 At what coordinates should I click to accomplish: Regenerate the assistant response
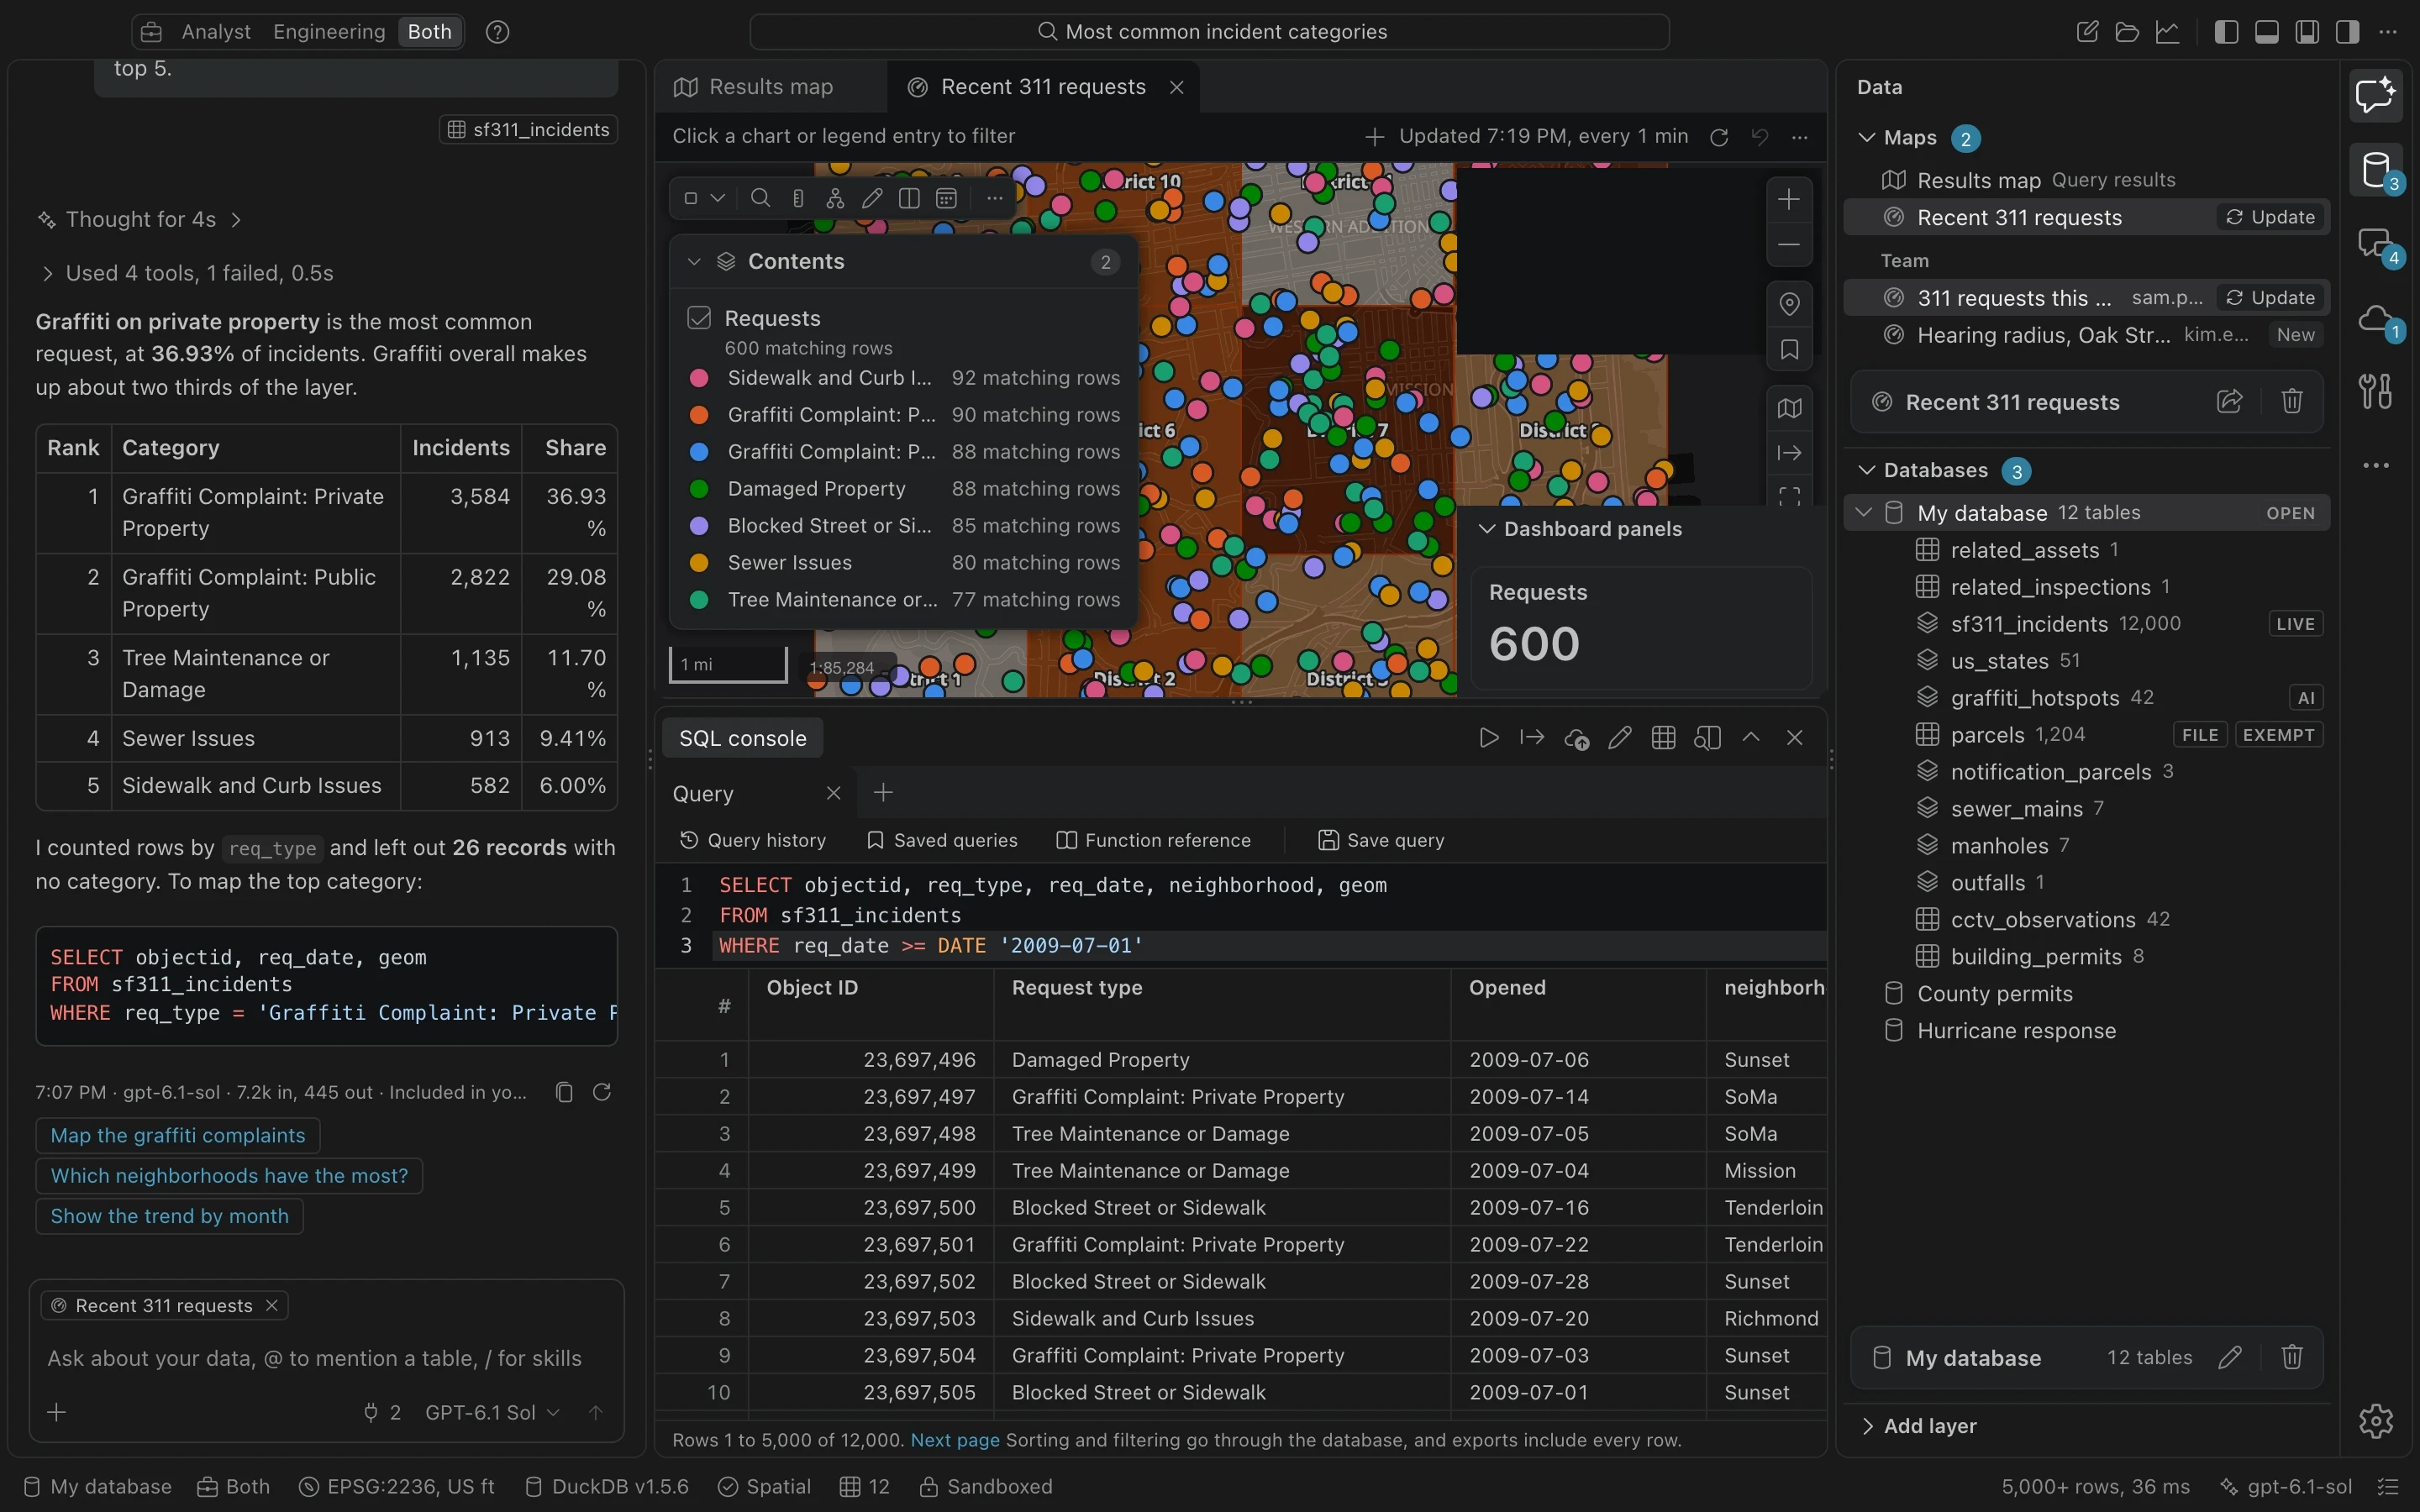(602, 1092)
